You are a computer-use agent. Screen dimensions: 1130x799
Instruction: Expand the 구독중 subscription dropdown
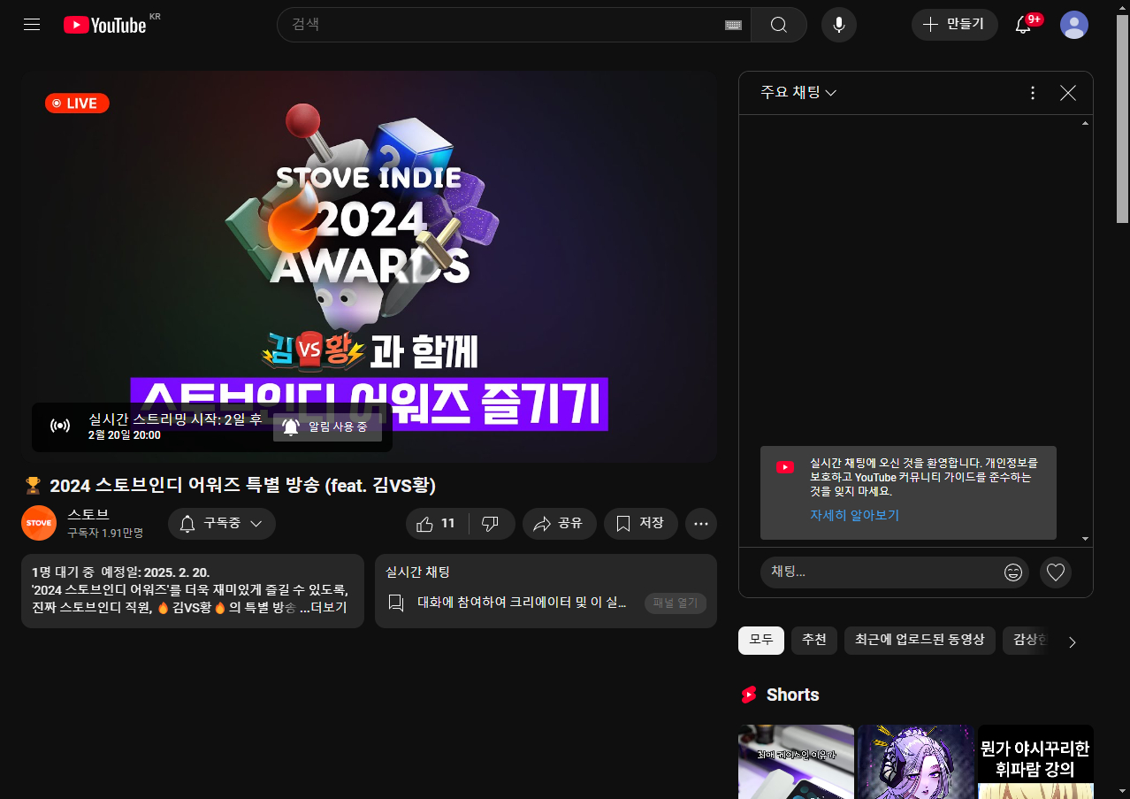click(x=222, y=524)
